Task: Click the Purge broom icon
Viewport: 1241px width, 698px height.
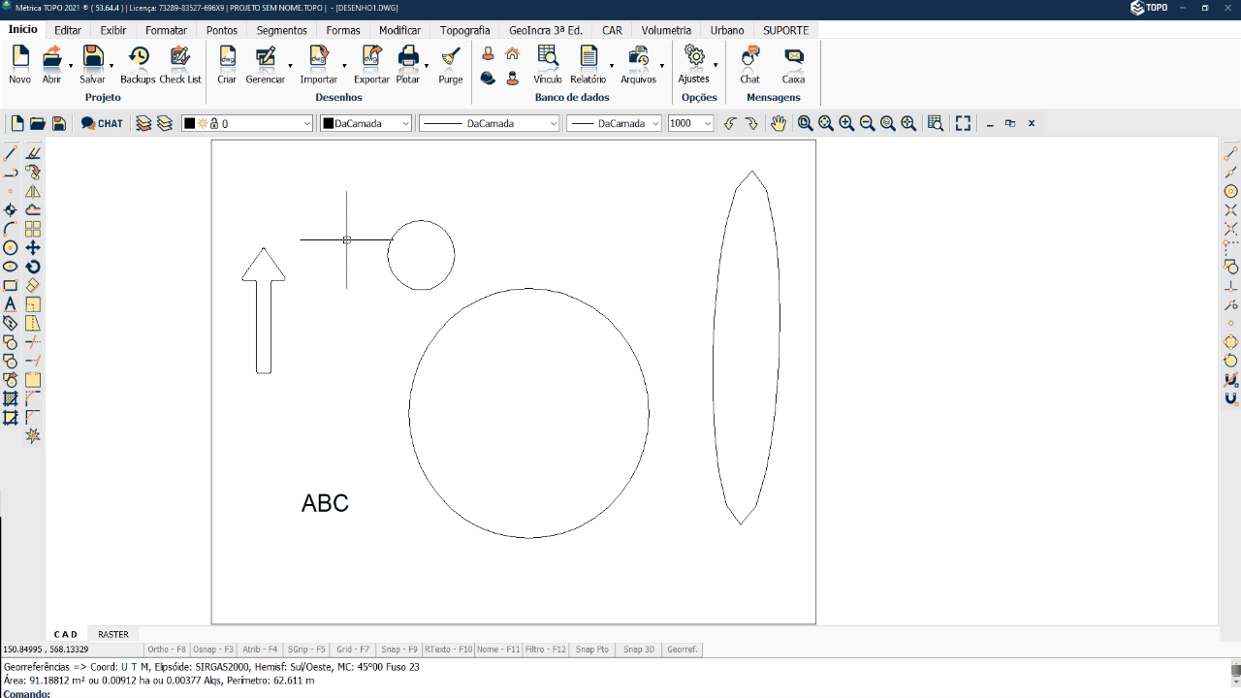Action: (450, 65)
